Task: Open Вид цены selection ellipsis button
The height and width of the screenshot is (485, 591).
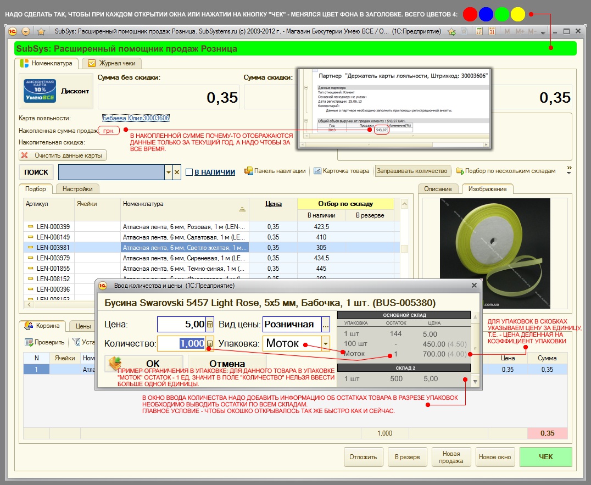Action: (x=326, y=325)
